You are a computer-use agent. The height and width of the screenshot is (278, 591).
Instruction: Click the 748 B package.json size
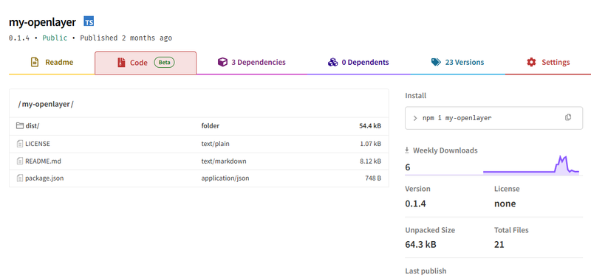click(x=373, y=178)
